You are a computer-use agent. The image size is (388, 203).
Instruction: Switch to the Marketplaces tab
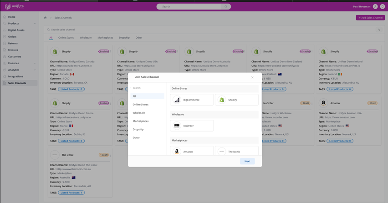click(x=105, y=38)
